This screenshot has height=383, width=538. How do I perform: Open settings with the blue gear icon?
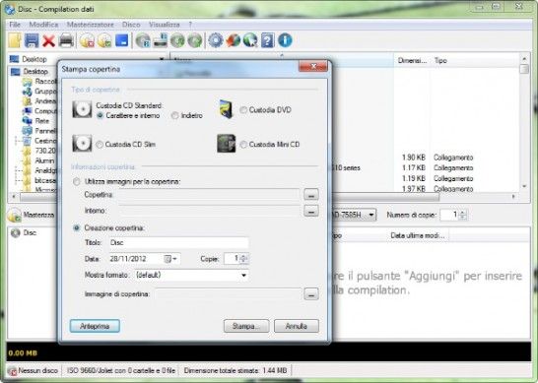pyautogui.click(x=216, y=40)
